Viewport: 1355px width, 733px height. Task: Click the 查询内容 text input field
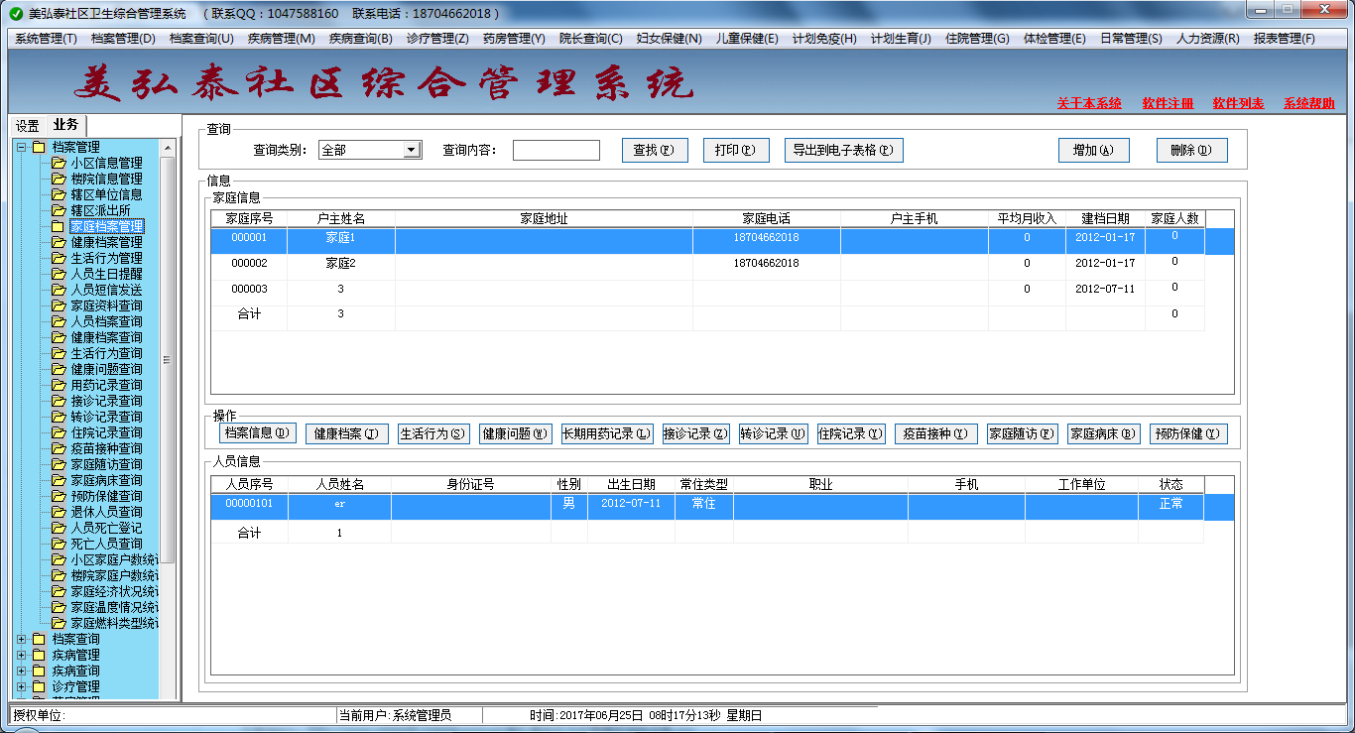click(555, 150)
